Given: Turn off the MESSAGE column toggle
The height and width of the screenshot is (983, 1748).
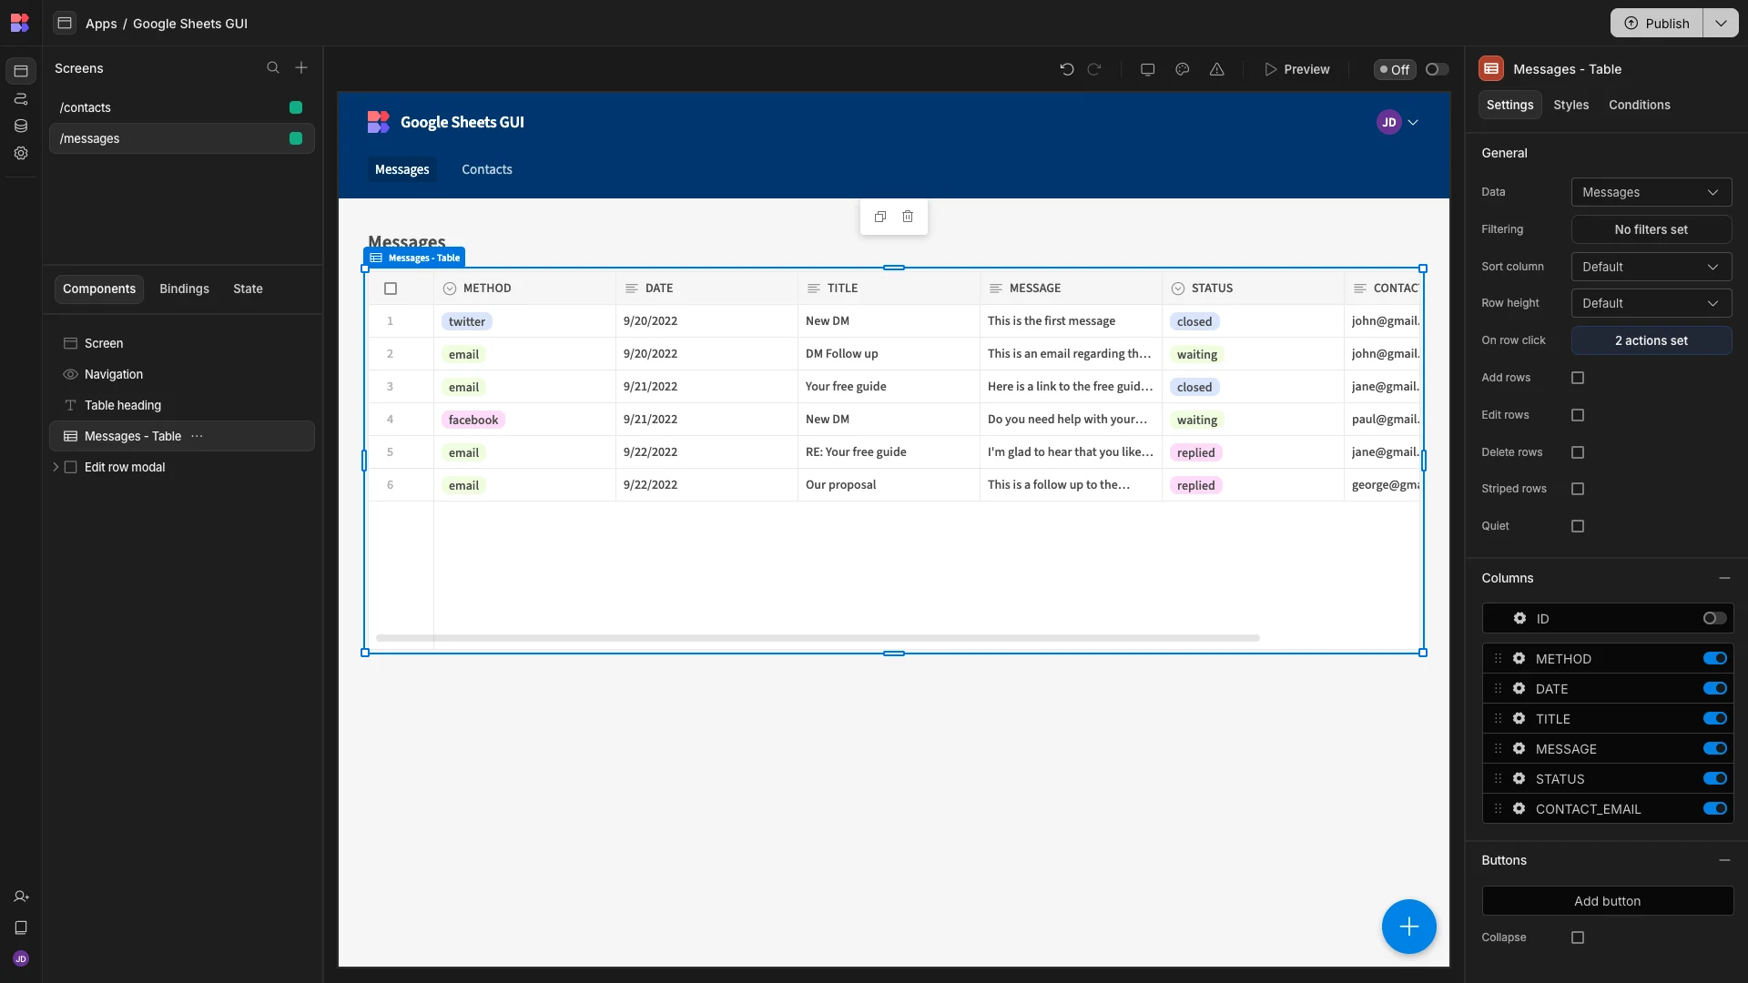Looking at the screenshot, I should pos(1715,749).
